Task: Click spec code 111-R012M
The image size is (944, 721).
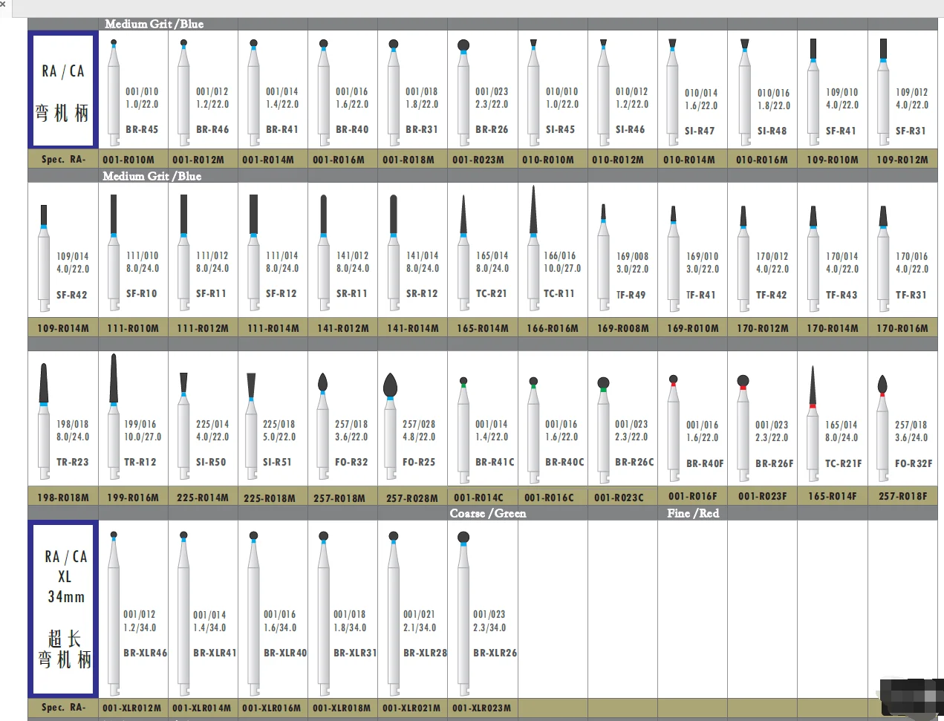Action: tap(203, 328)
